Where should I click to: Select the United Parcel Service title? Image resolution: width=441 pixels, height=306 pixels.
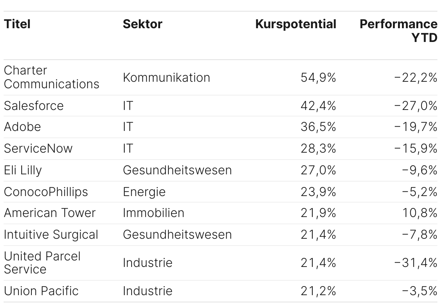42,263
